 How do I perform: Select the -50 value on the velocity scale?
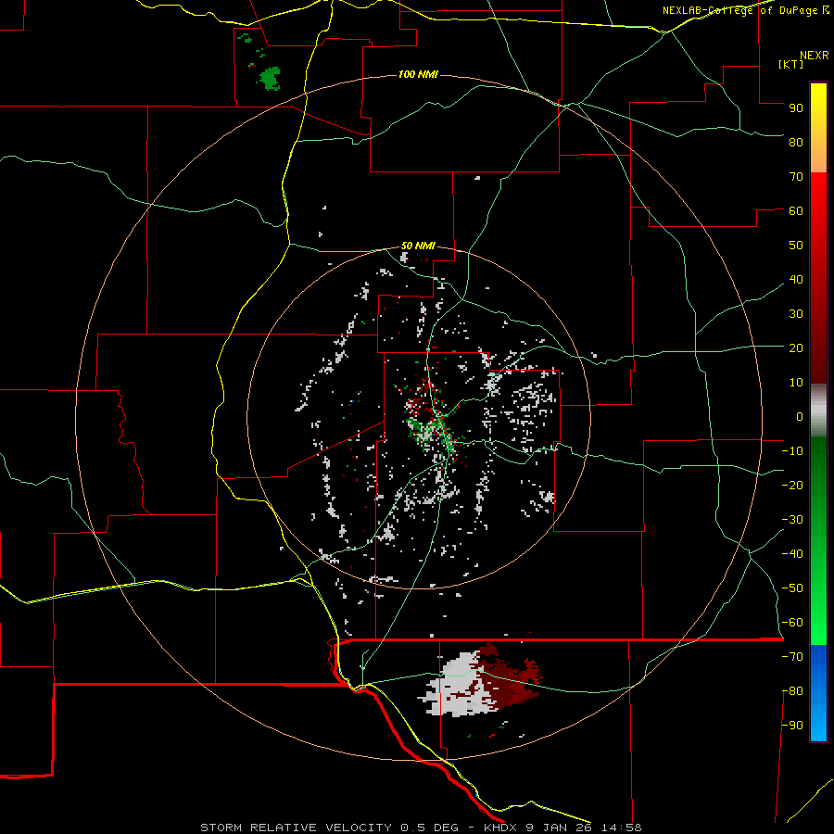[x=792, y=588]
